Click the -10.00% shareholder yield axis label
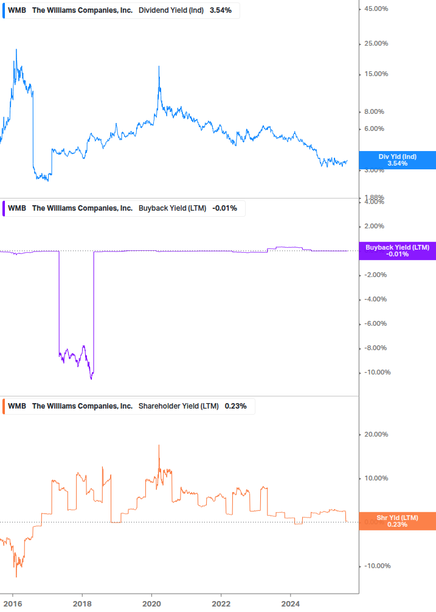436x612 pixels. (377, 566)
